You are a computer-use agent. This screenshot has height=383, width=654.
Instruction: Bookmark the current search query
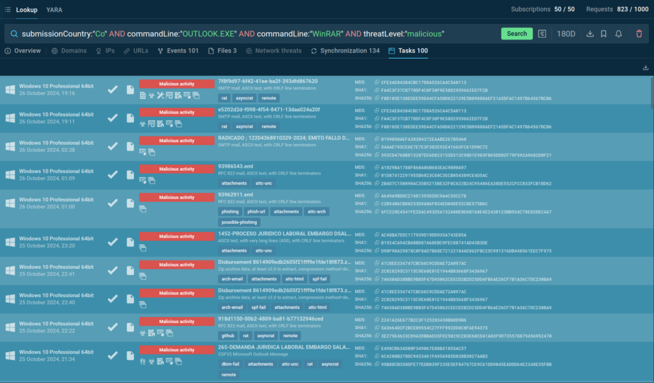pyautogui.click(x=604, y=34)
